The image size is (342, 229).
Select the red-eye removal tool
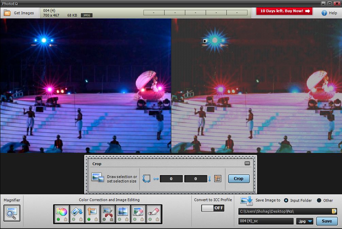[x=154, y=212]
